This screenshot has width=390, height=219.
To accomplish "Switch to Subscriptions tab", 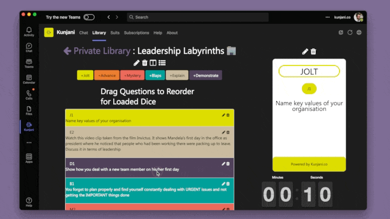I will 136,33.
